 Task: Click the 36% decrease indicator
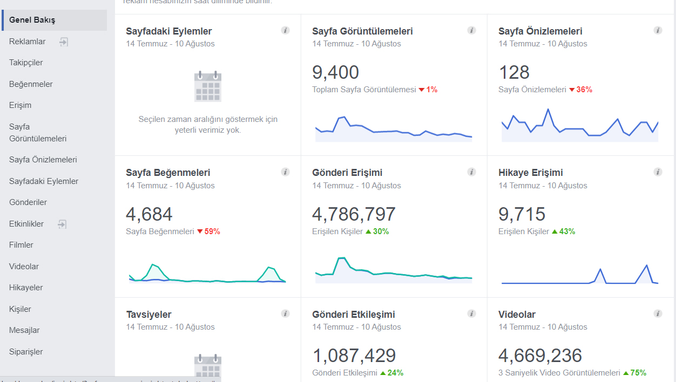(580, 90)
